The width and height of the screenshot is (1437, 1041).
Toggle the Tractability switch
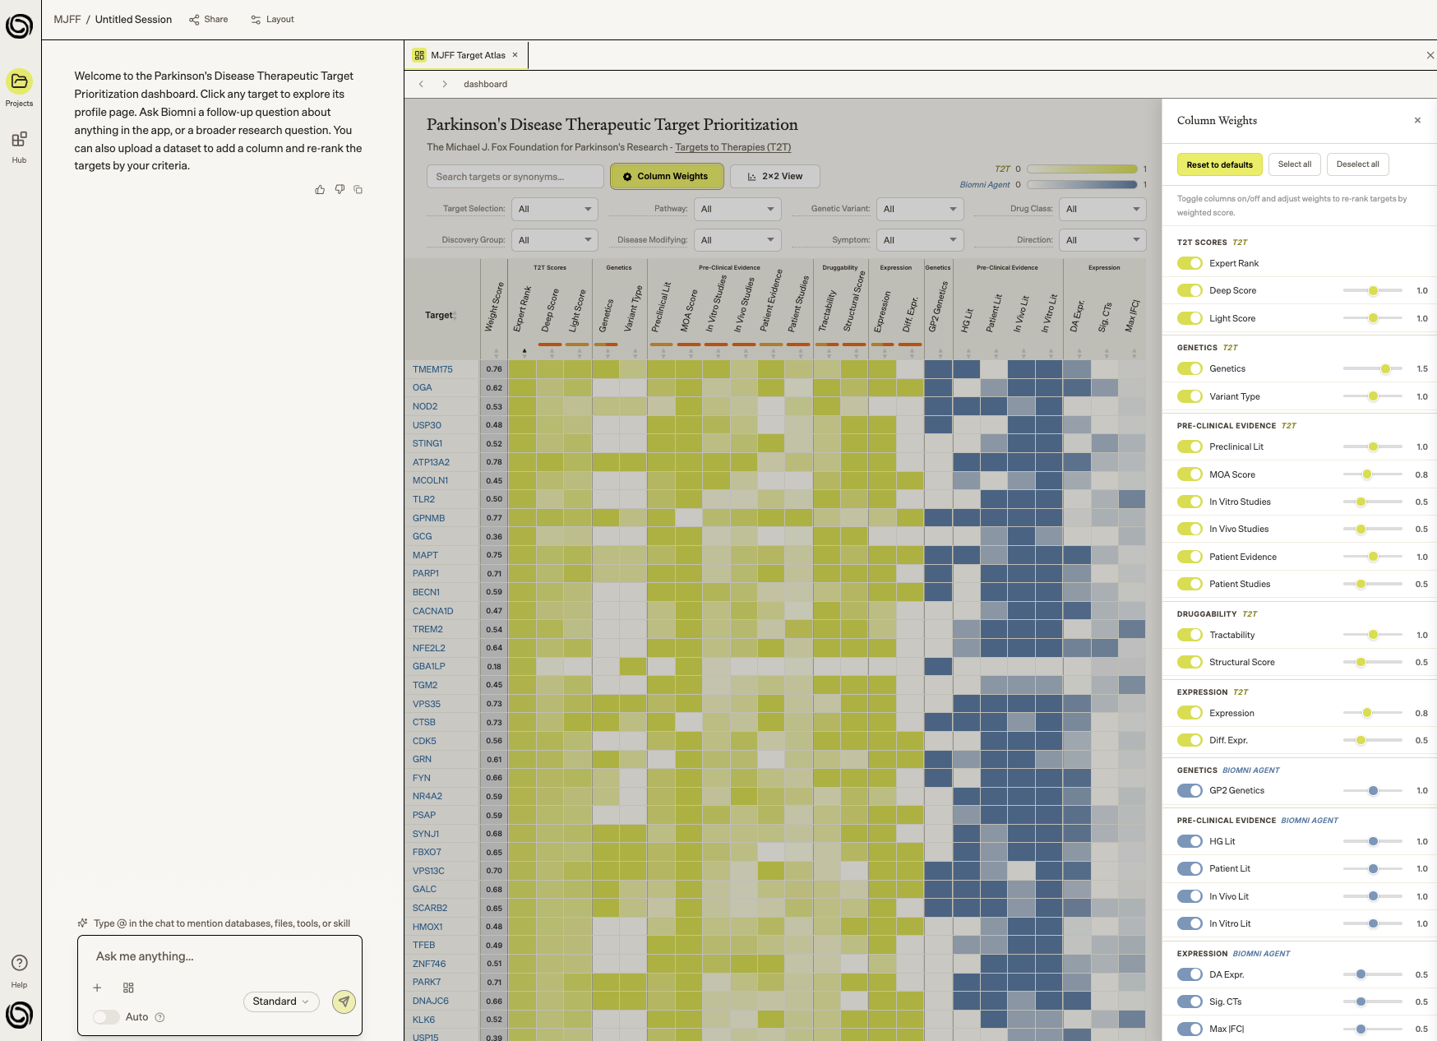coord(1190,635)
